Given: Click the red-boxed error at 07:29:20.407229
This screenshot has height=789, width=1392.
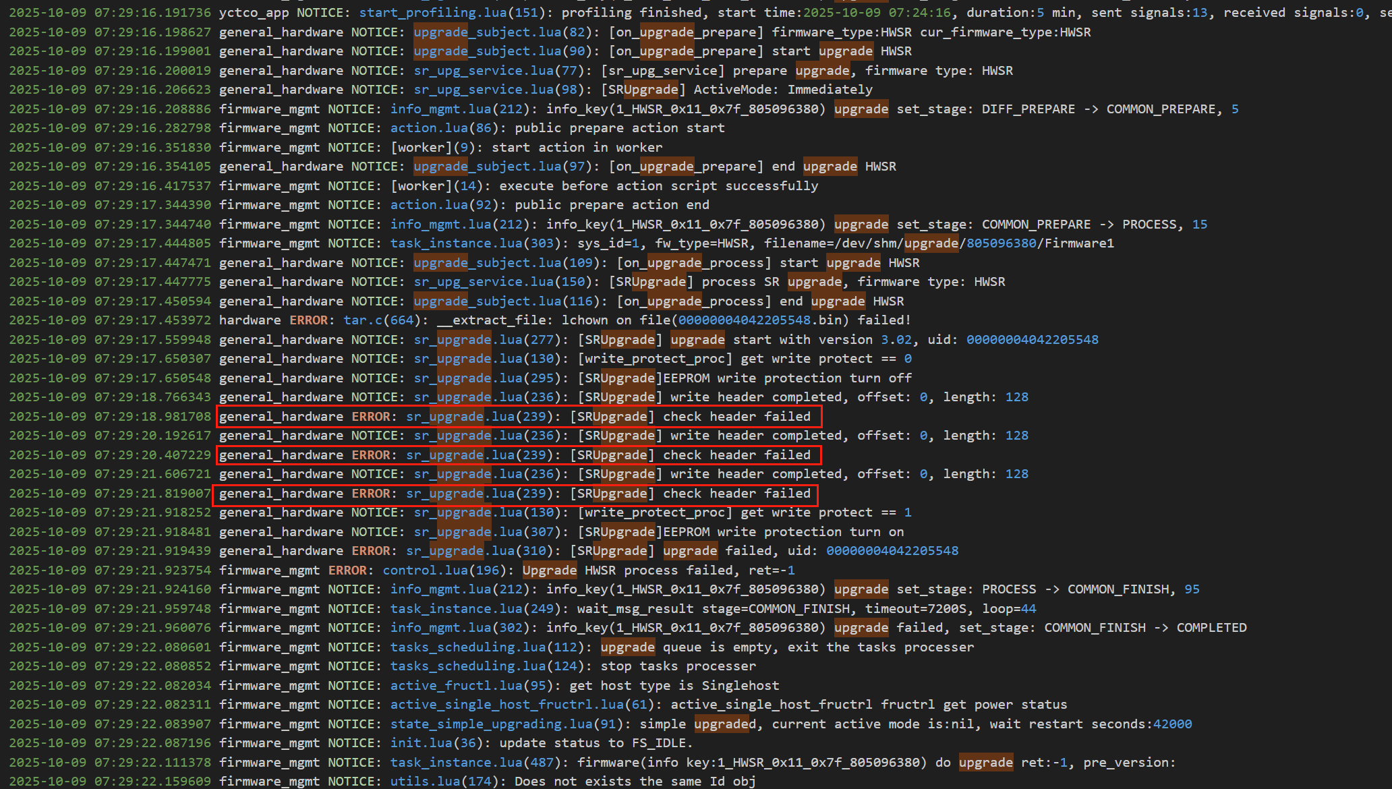Looking at the screenshot, I should 519,455.
